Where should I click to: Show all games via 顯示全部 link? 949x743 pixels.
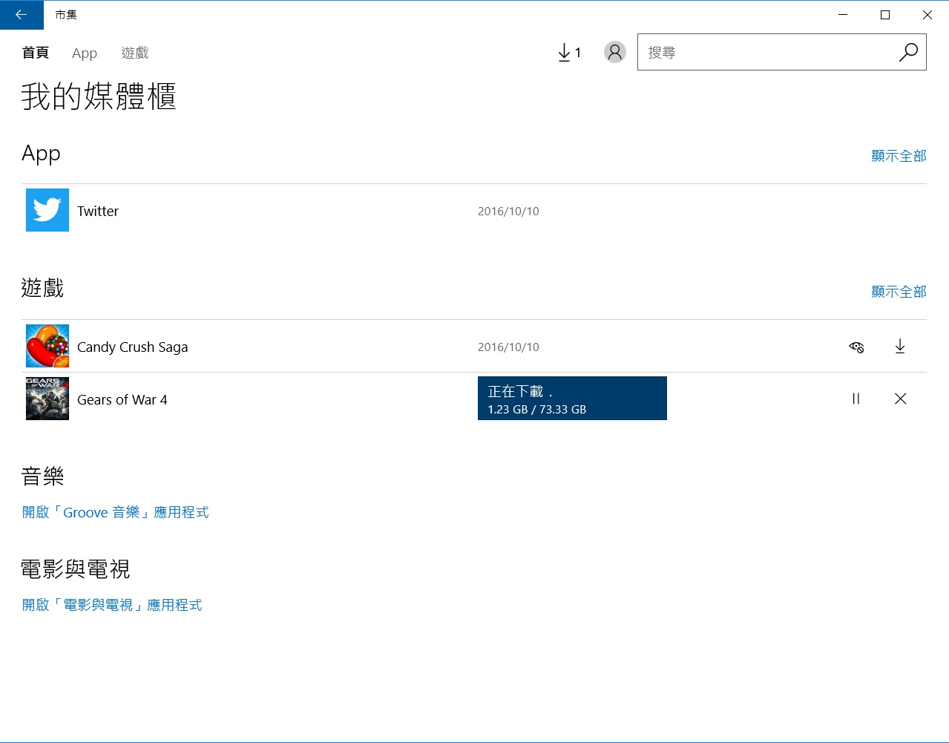point(899,292)
